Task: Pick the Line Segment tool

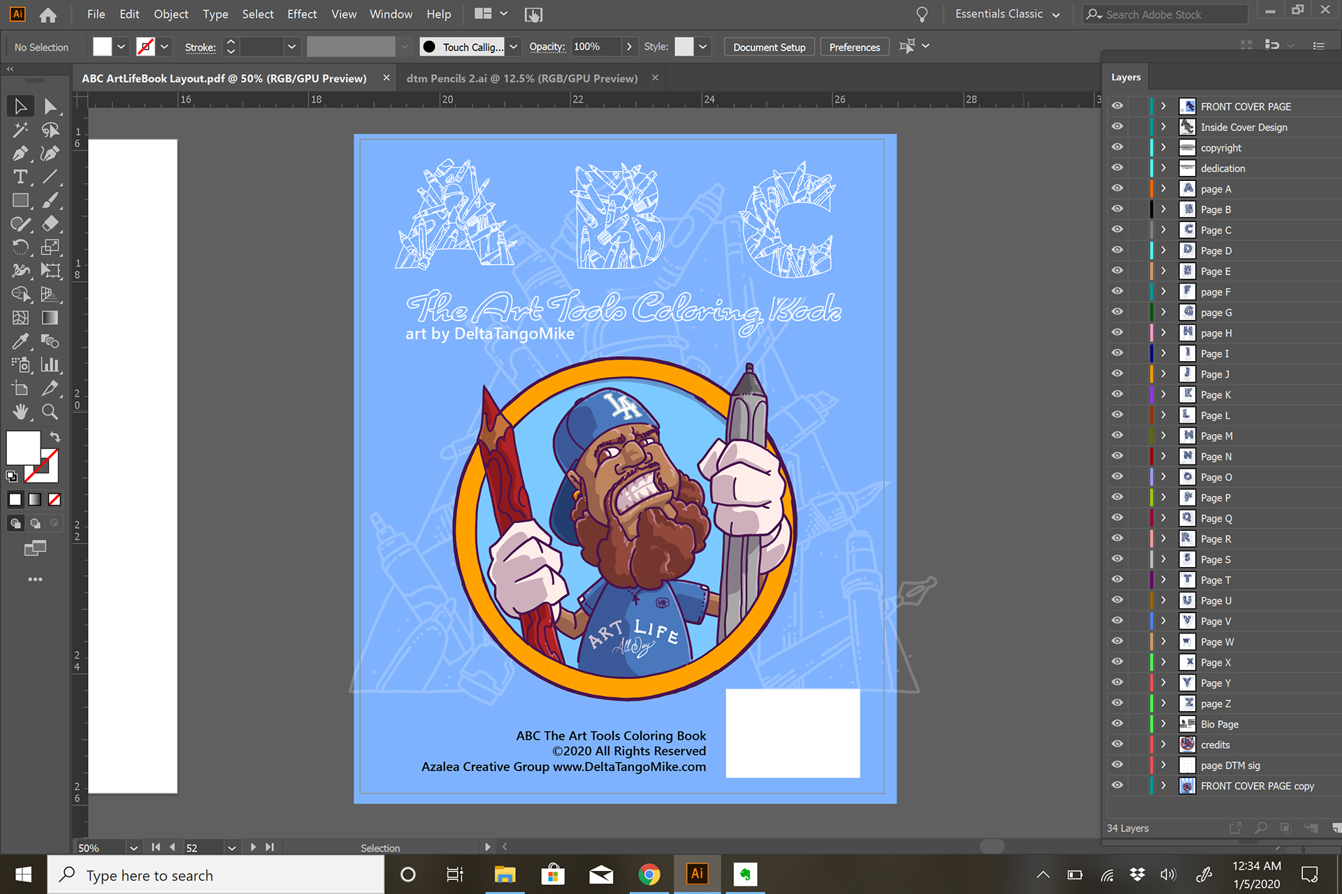Action: point(50,177)
